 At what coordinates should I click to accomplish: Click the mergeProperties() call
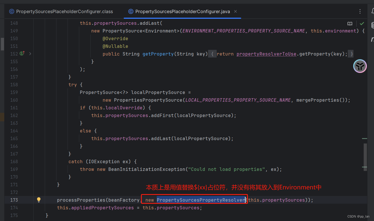[320, 100]
